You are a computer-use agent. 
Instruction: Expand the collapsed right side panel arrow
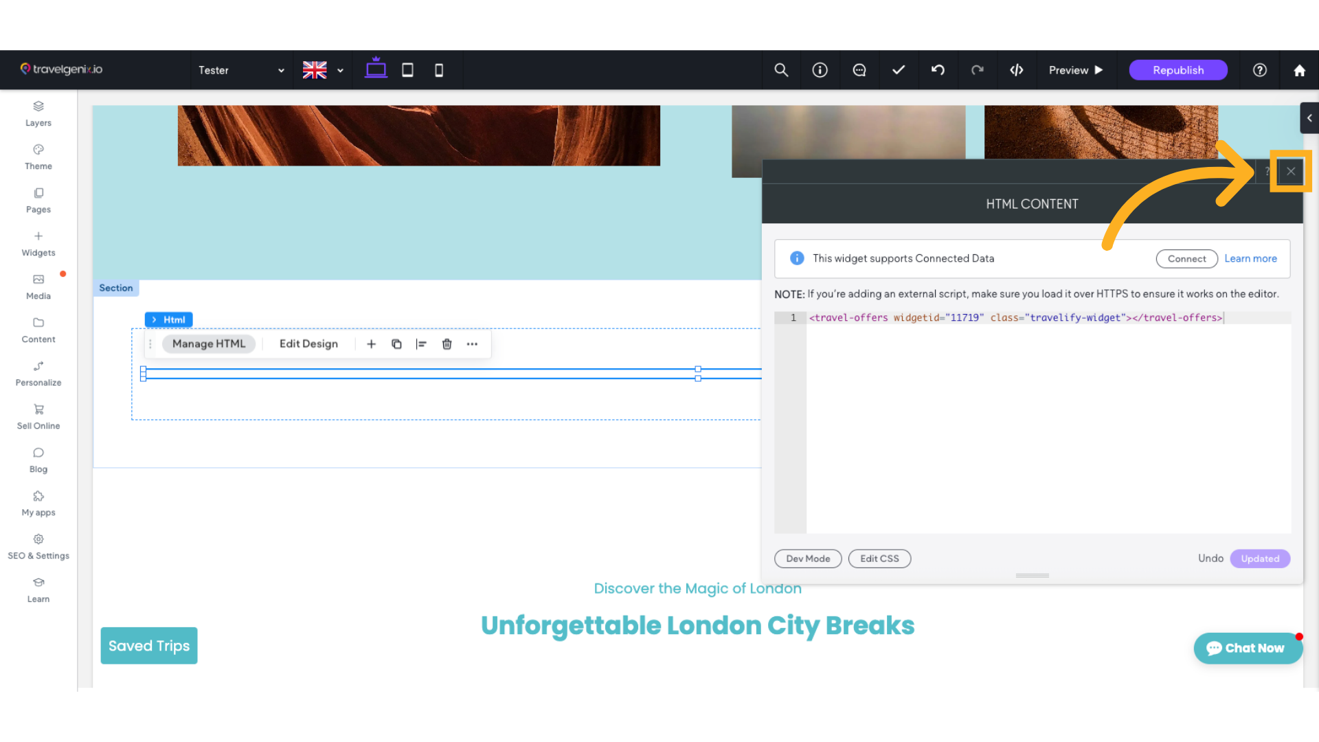[x=1309, y=118]
